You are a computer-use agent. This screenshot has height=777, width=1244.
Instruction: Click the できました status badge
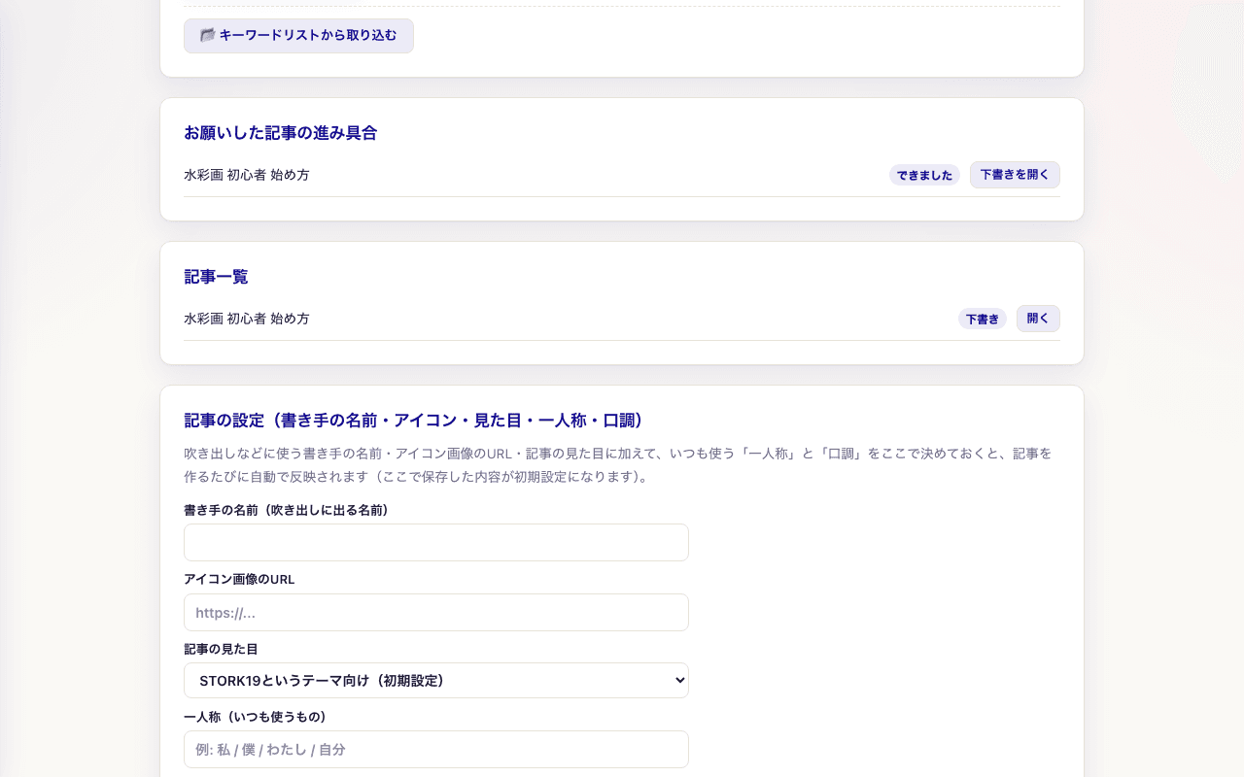pos(924,176)
